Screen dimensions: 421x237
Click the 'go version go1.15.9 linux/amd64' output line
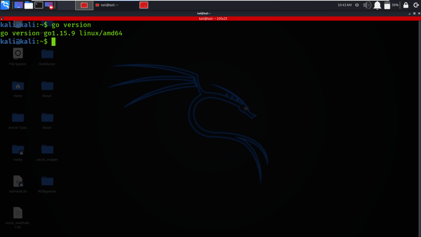tap(61, 33)
